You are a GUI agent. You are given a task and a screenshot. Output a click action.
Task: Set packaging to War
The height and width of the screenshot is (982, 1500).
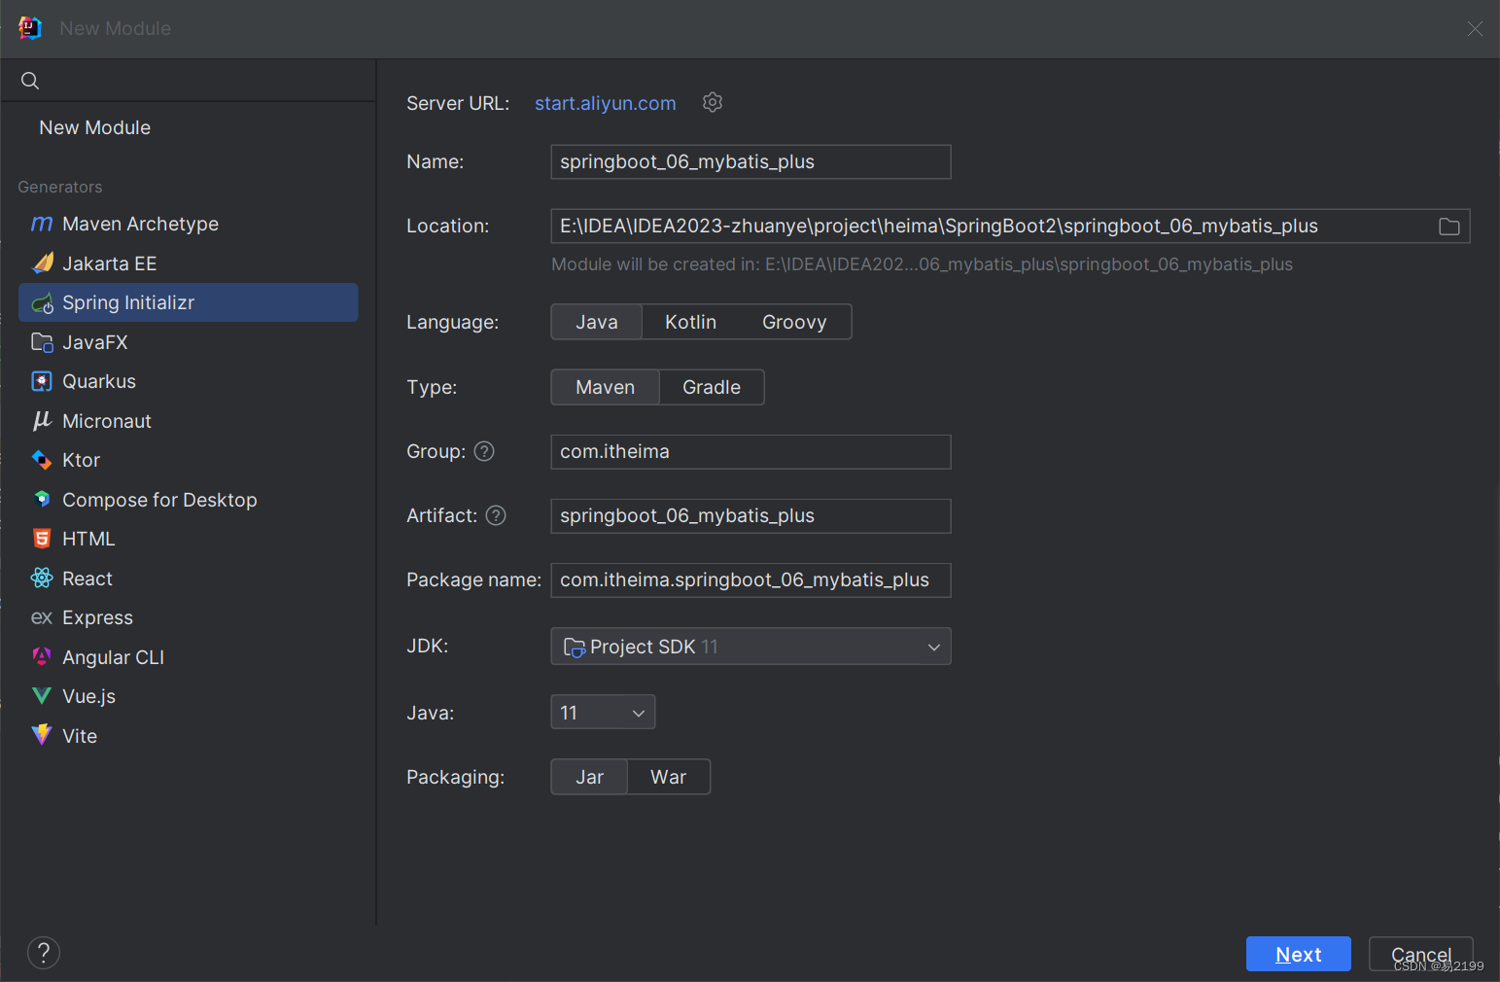[x=669, y=777]
